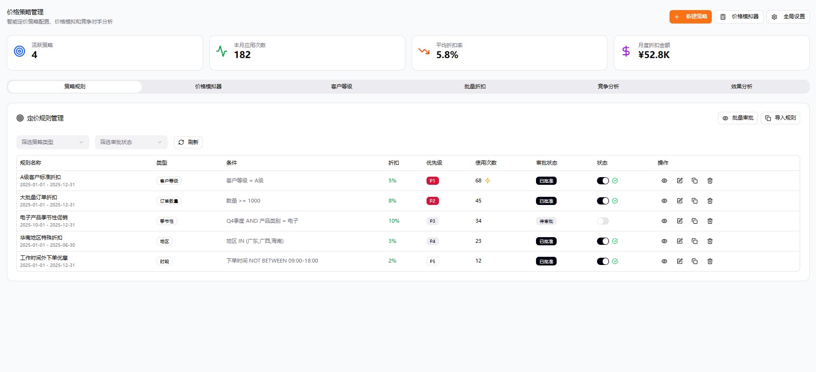Open the 筛选策略类型 dropdown
This screenshot has width=816, height=372.
53,142
